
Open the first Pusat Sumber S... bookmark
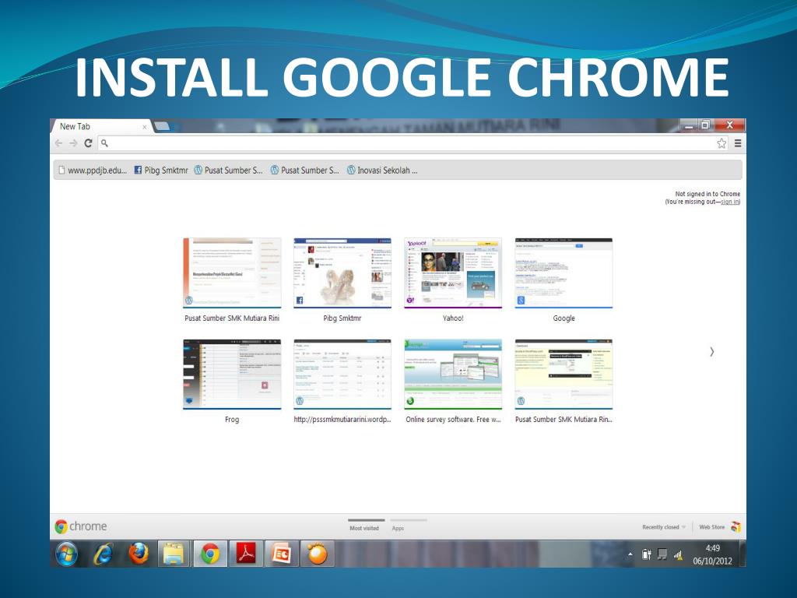pos(228,171)
